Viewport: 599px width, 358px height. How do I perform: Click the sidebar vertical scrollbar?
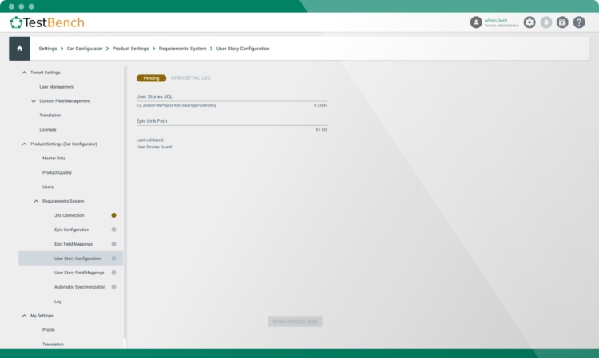click(125, 202)
